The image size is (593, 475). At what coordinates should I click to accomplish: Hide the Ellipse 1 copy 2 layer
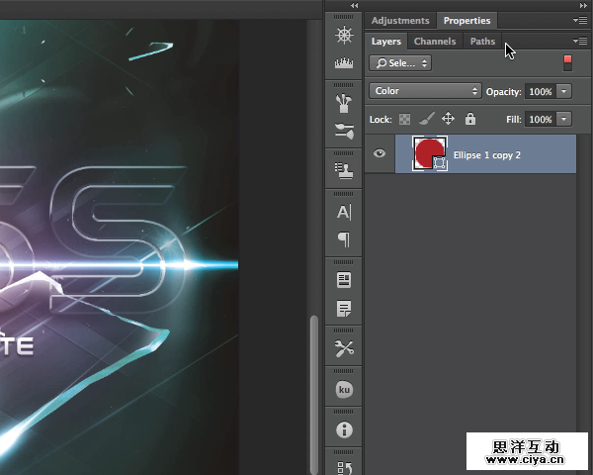click(x=380, y=153)
